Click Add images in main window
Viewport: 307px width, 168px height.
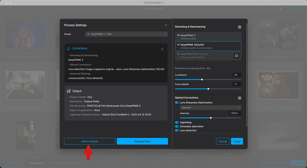tap(295, 9)
